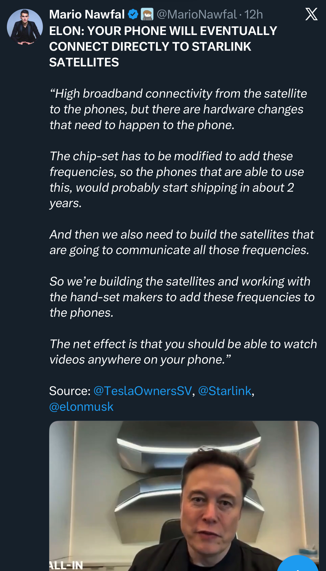326x571 pixels.
Task: Click the all-caps ELON headline text
Action: (x=162, y=46)
